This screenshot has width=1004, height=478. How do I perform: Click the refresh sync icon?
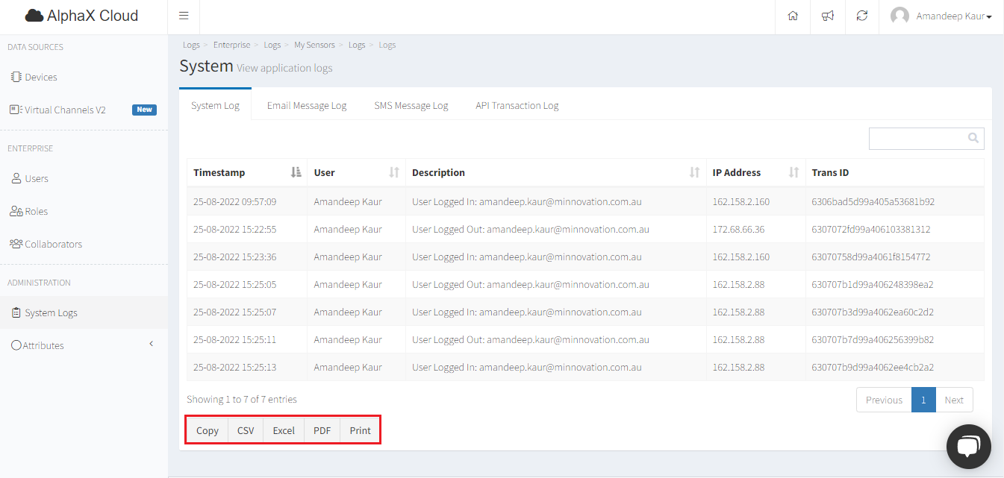(x=862, y=16)
